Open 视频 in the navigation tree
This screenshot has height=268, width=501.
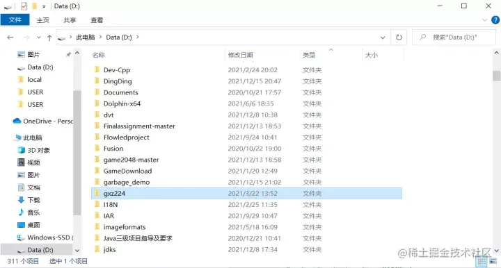click(33, 162)
